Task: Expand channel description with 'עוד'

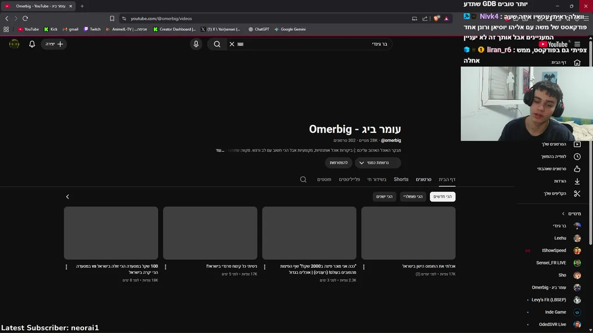Action: [x=220, y=150]
